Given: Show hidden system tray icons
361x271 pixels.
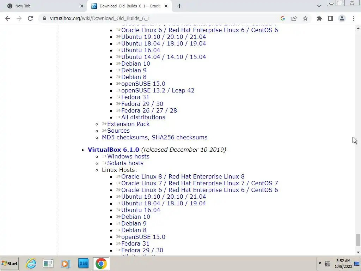Looking at the screenshot, I should click(x=320, y=263).
